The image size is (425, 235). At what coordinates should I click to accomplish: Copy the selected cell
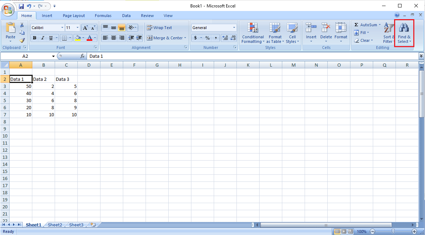[22, 33]
